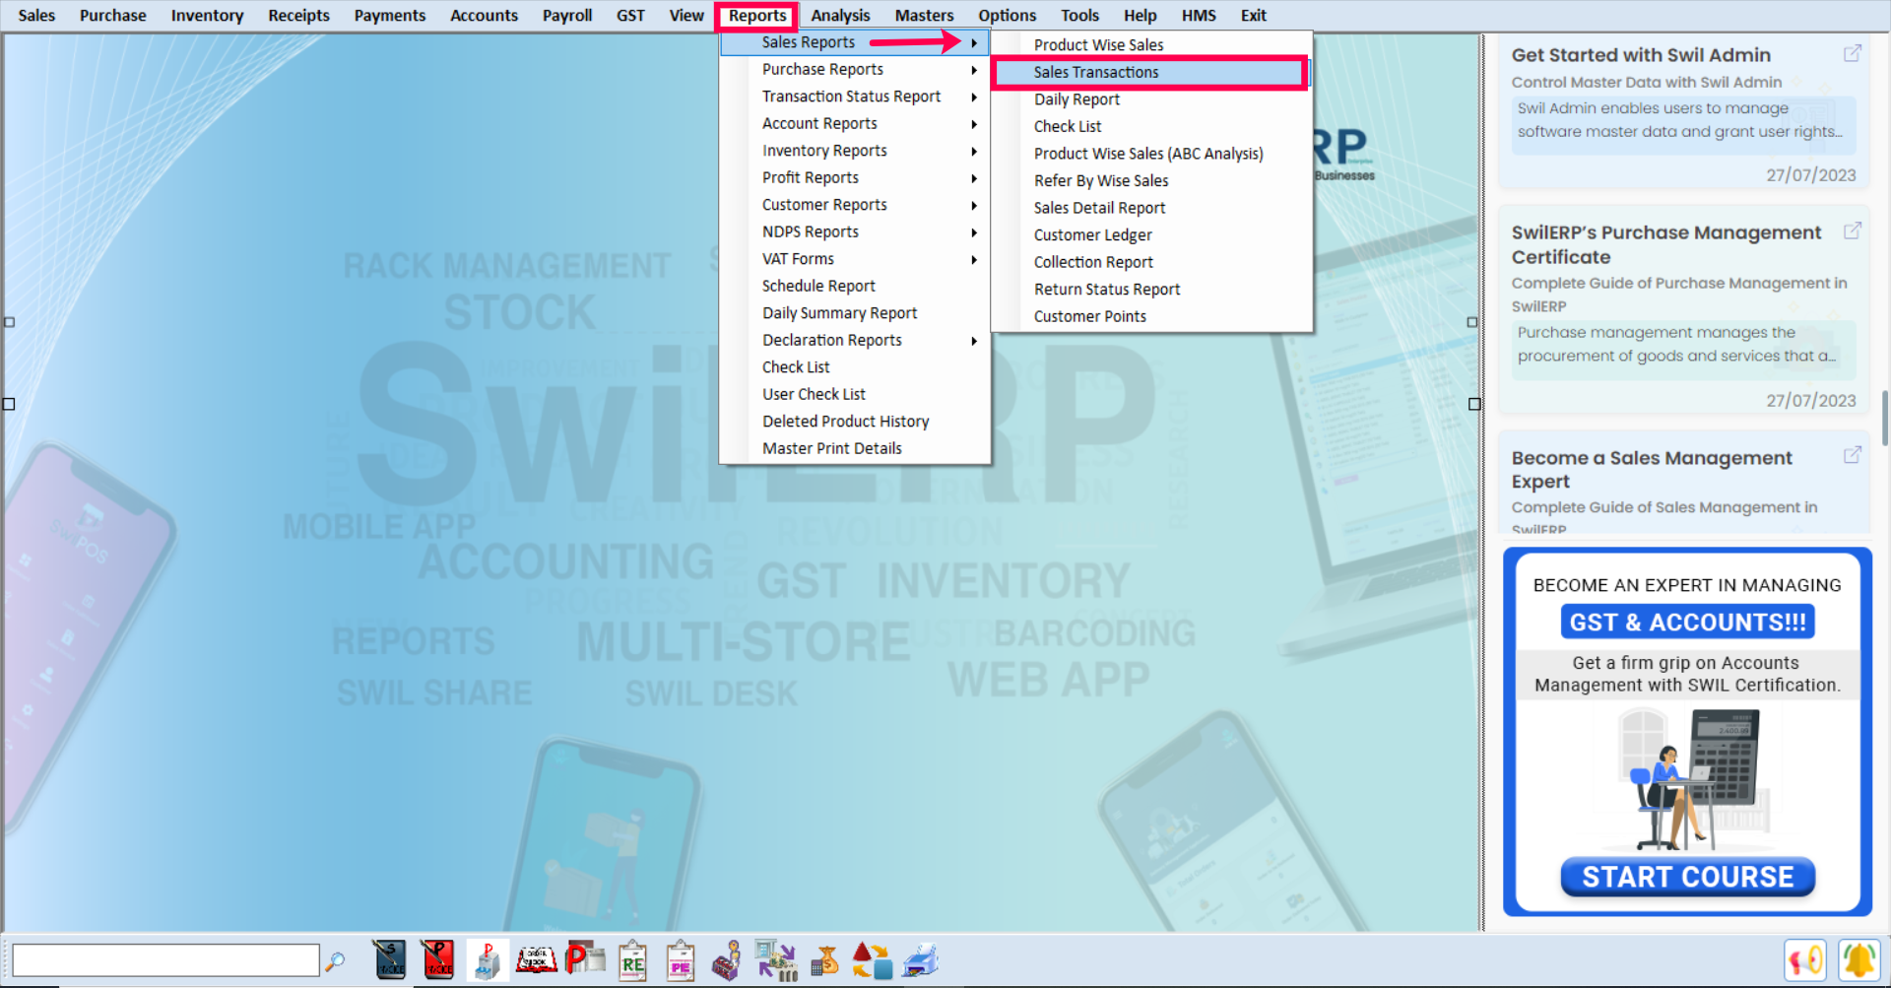Open external link on Purchase Management Certificate card
The image size is (1891, 988).
(1853, 231)
